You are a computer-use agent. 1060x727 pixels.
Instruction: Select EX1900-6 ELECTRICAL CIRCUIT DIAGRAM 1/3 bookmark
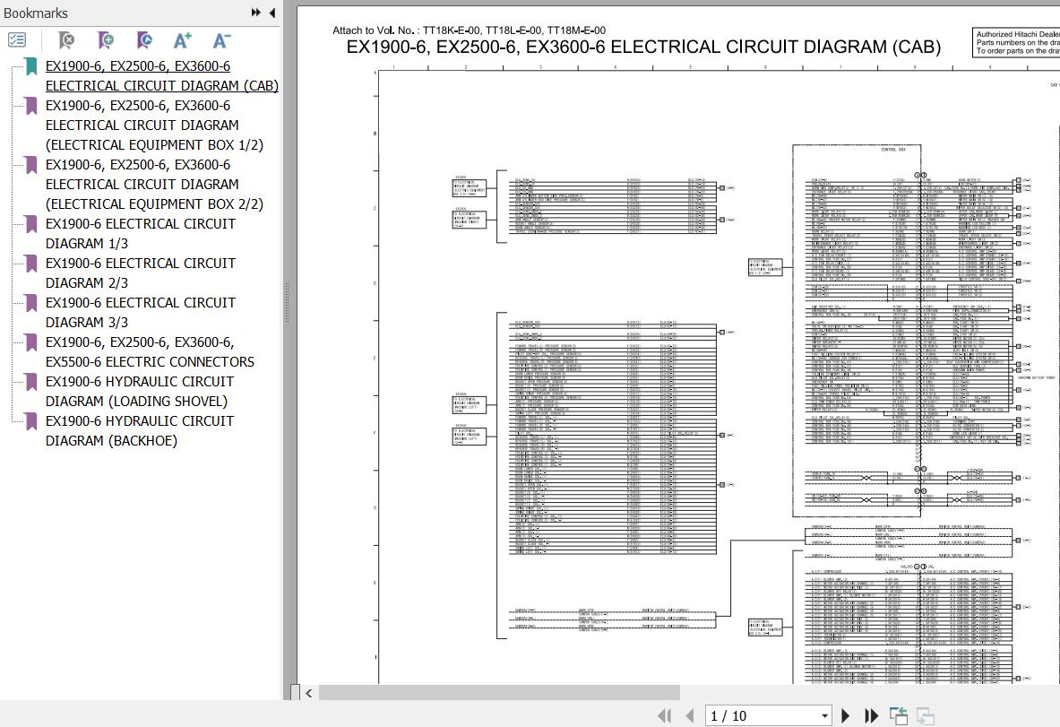[141, 233]
